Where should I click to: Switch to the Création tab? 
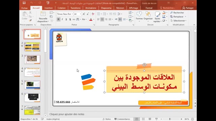[x=61, y=8]
